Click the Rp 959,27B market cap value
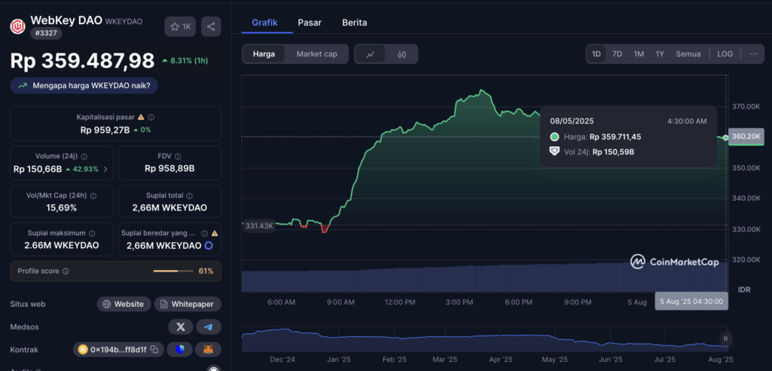 coord(105,130)
